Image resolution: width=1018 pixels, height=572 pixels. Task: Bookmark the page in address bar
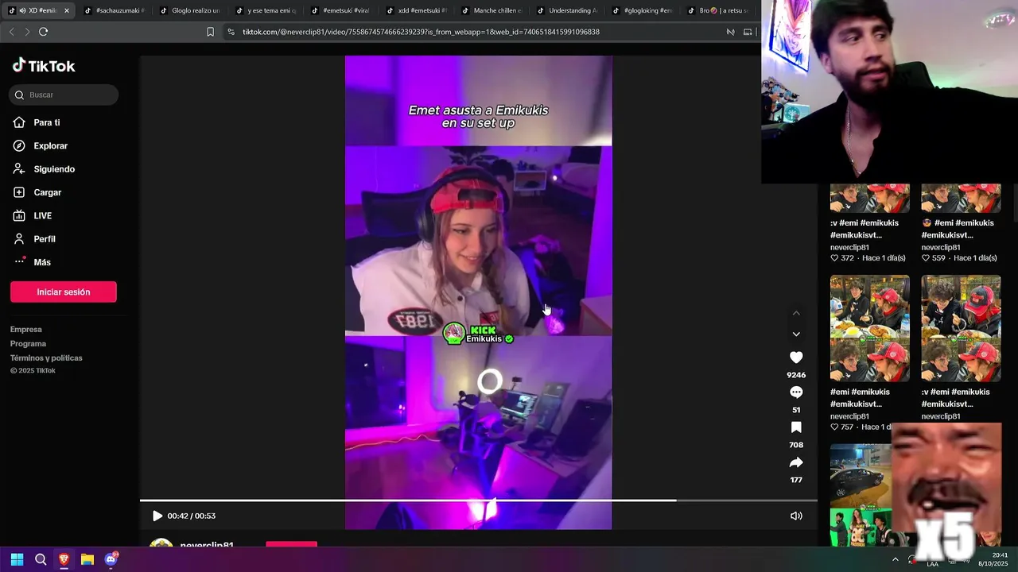(210, 32)
